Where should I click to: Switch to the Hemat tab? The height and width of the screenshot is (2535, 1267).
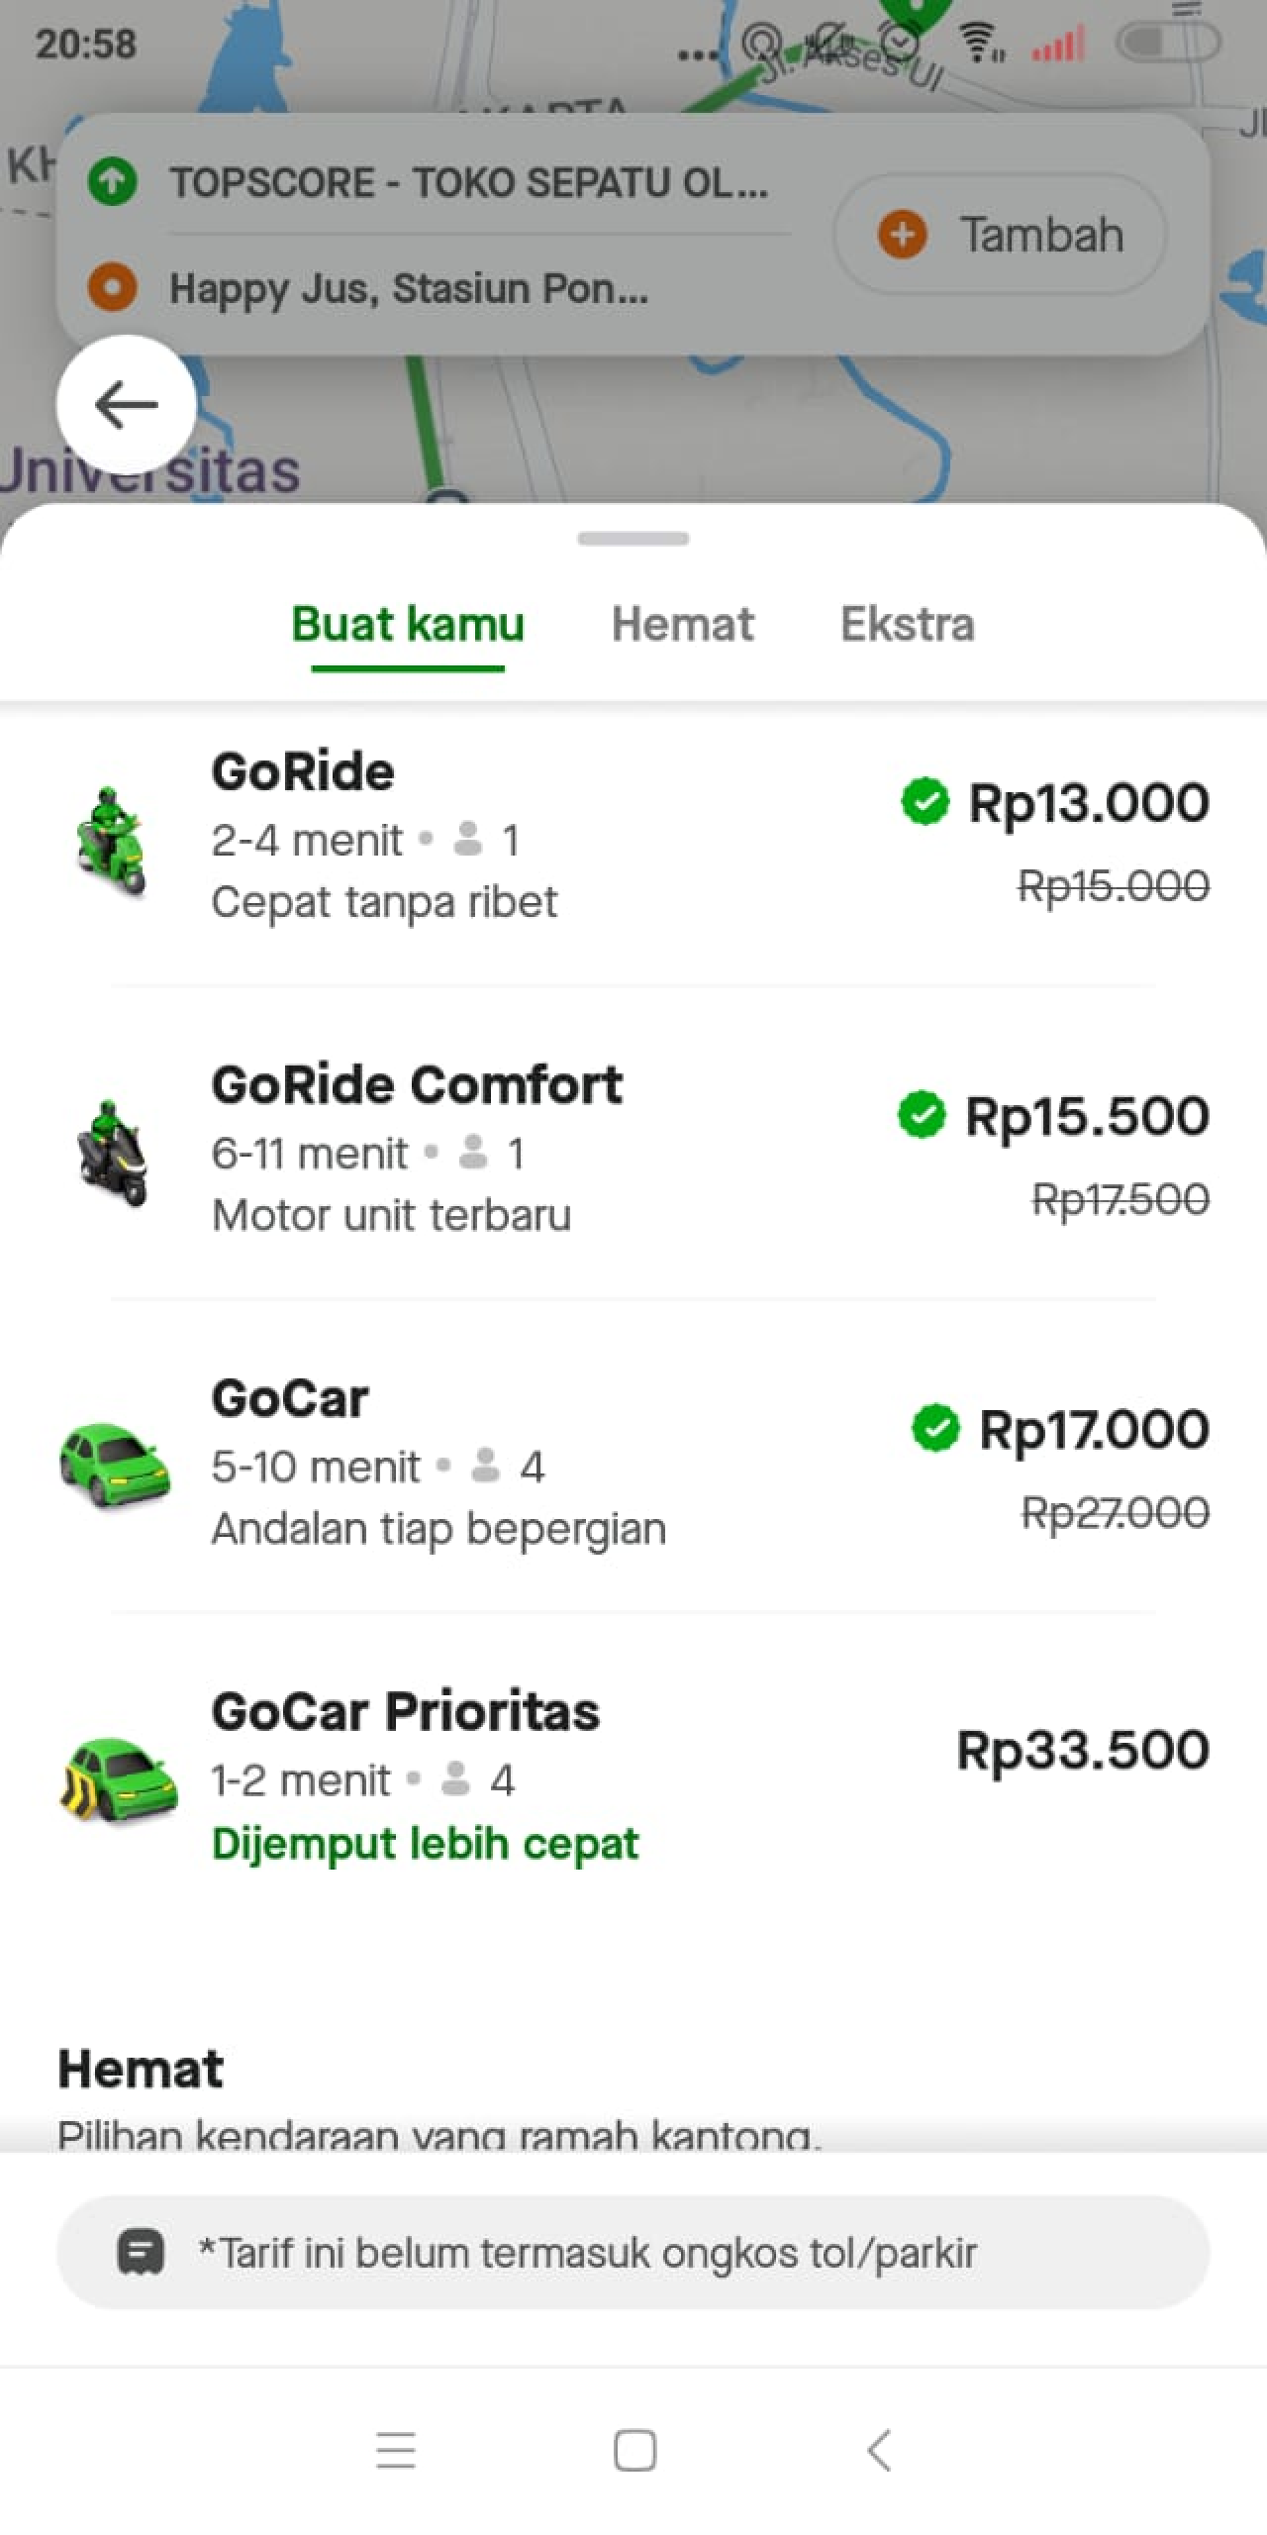682,625
